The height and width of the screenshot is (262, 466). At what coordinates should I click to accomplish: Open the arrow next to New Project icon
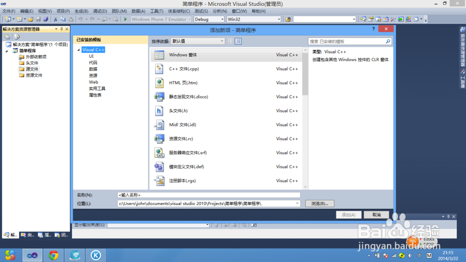[x=14, y=19]
